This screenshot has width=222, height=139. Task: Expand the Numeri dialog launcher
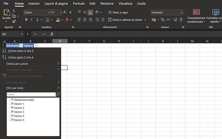point(183,27)
